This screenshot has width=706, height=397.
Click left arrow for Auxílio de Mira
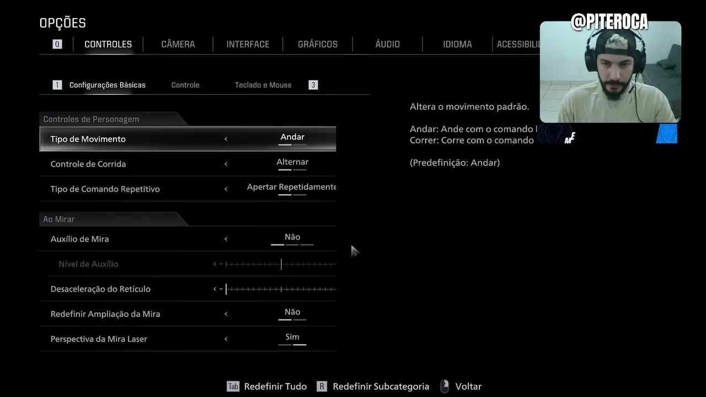(x=226, y=239)
